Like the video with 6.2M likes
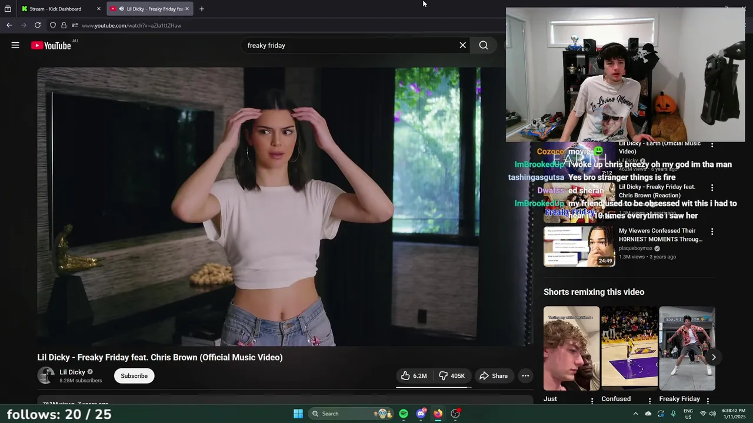This screenshot has width=753, height=423. (414, 376)
